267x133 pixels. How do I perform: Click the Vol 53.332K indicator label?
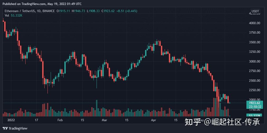pyautogui.click(x=13, y=15)
